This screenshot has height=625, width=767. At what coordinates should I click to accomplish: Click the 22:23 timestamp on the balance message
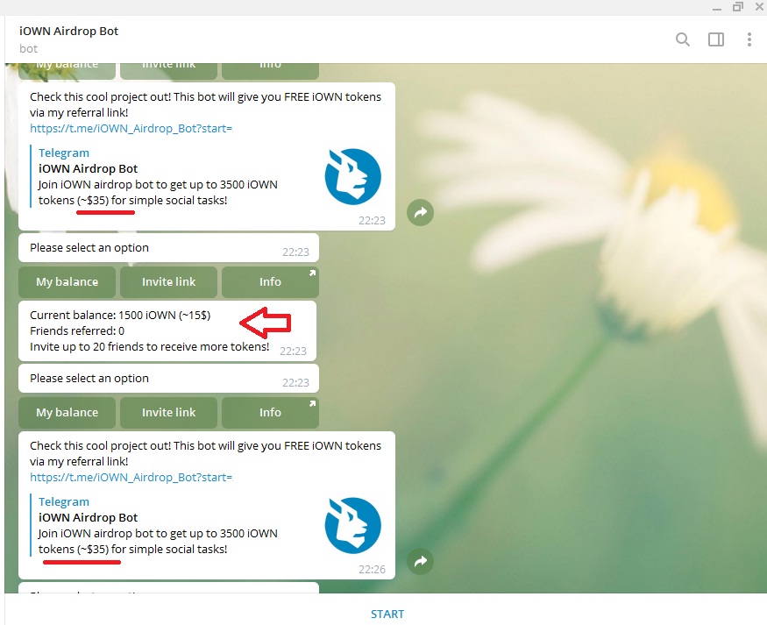pos(293,352)
